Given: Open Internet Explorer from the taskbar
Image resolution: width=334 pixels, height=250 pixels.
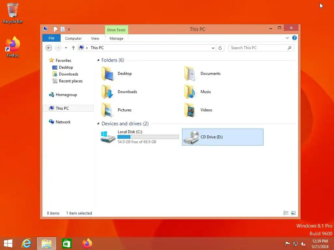Looking at the screenshot, I should point(26,243).
